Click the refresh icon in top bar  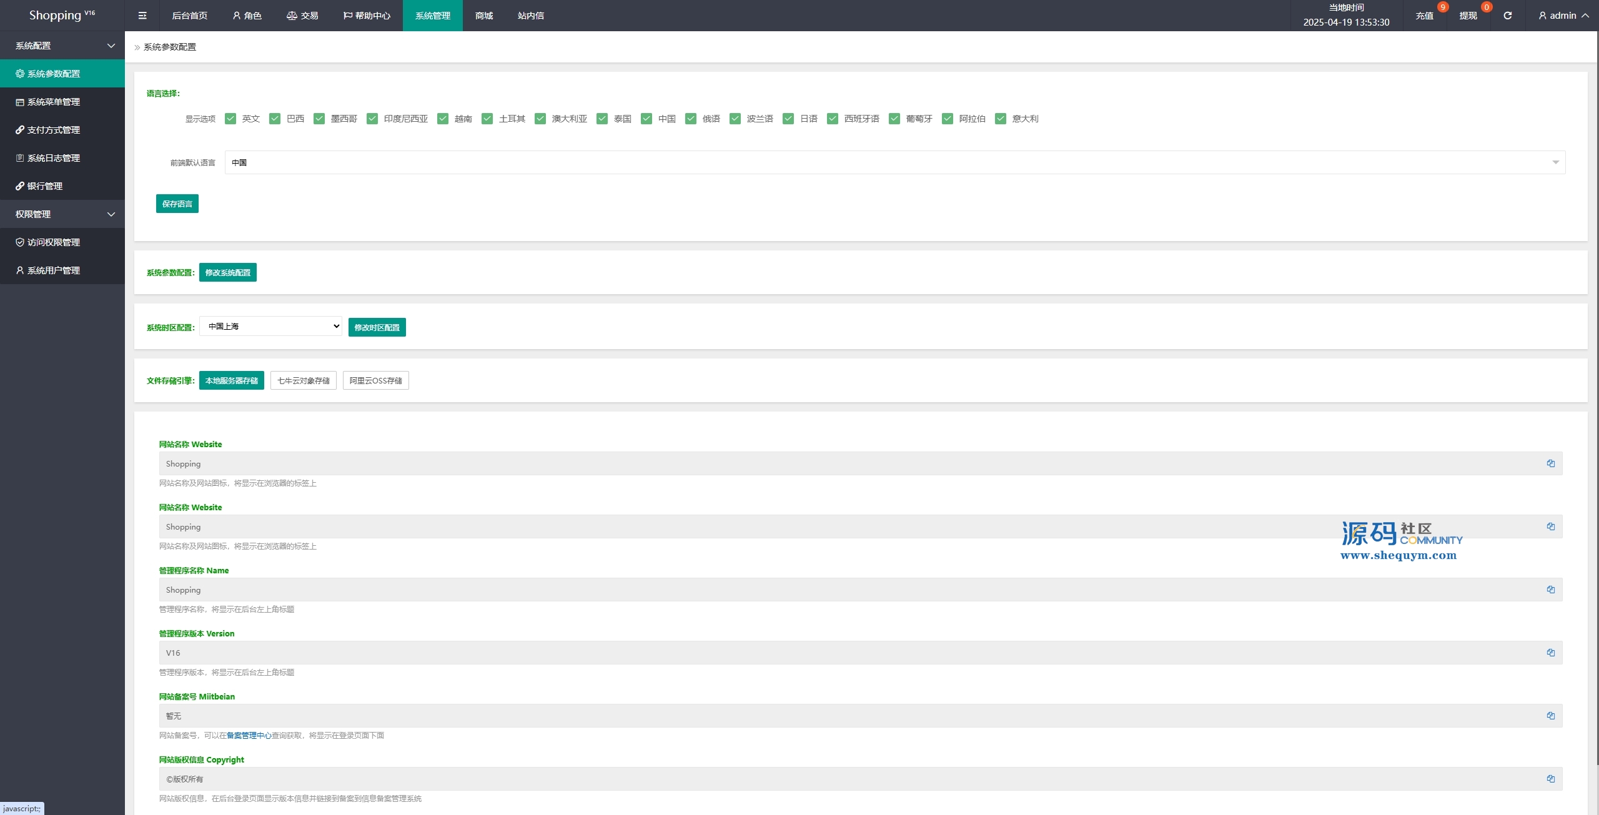(1507, 16)
